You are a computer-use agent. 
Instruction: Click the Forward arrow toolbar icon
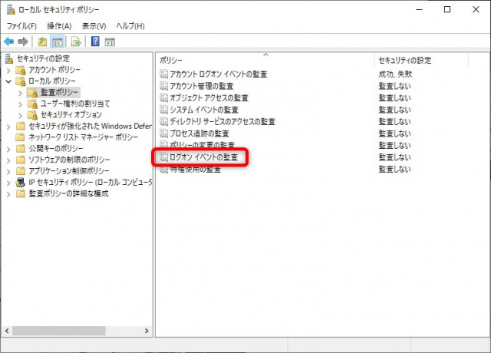pos(23,41)
